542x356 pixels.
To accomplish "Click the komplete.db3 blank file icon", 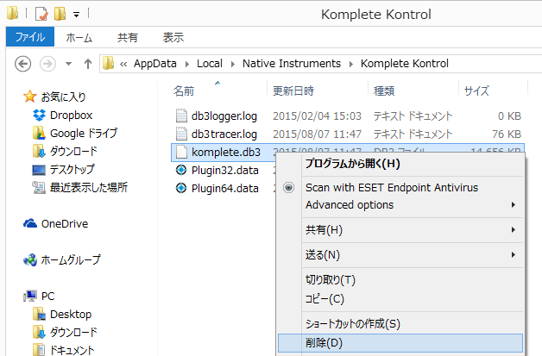I will click(x=181, y=152).
